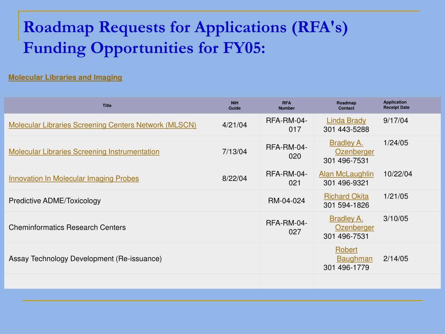
Task: Select the 9/17/04 receipt date
Action: coord(395,120)
